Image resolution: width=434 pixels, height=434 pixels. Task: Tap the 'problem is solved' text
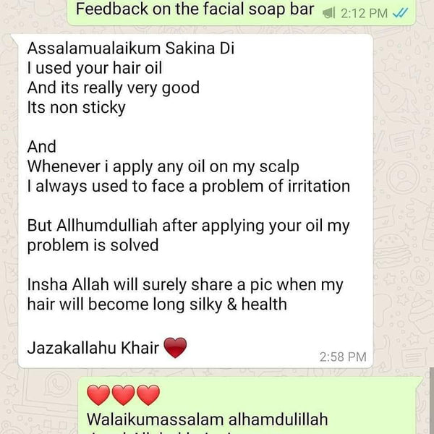93,245
